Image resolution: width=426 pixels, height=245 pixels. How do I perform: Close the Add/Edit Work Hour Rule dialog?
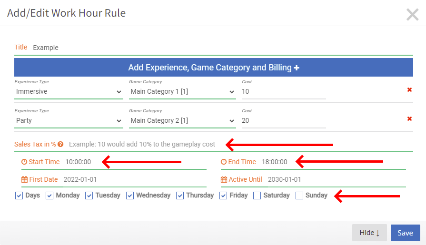(x=412, y=14)
